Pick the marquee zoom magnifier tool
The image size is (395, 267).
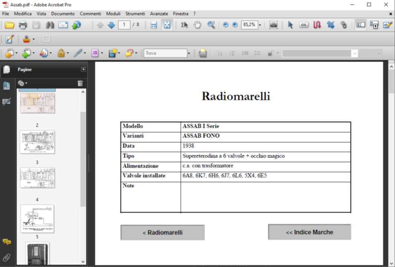tap(211, 25)
